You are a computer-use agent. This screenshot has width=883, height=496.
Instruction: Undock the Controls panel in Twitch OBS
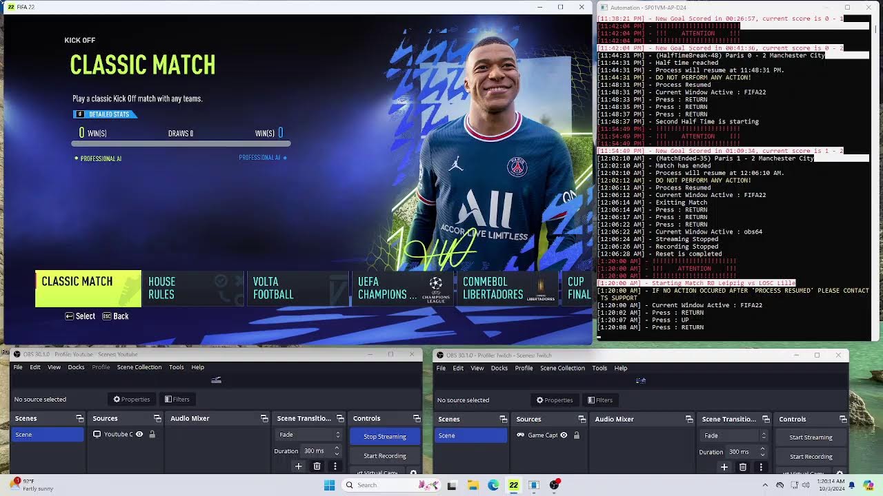tap(843, 419)
